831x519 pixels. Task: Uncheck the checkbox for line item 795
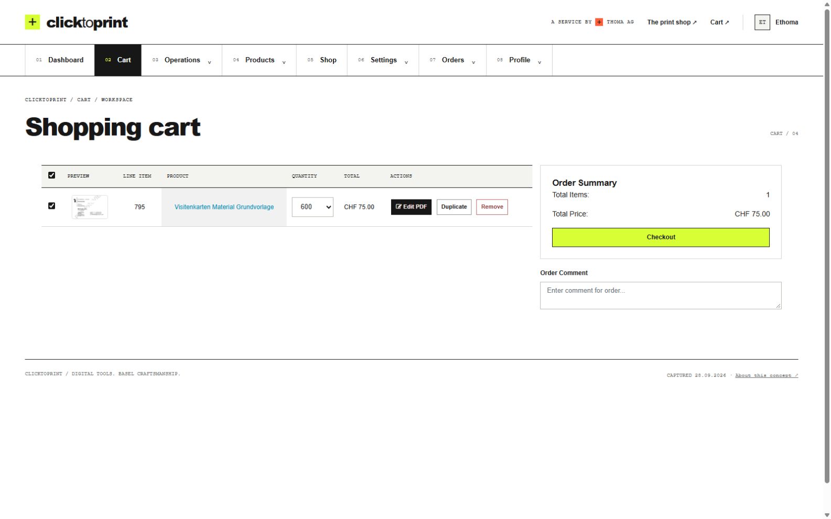51,206
